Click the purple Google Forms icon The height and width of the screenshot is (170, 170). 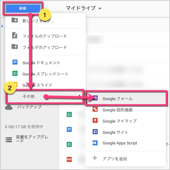tap(95, 98)
